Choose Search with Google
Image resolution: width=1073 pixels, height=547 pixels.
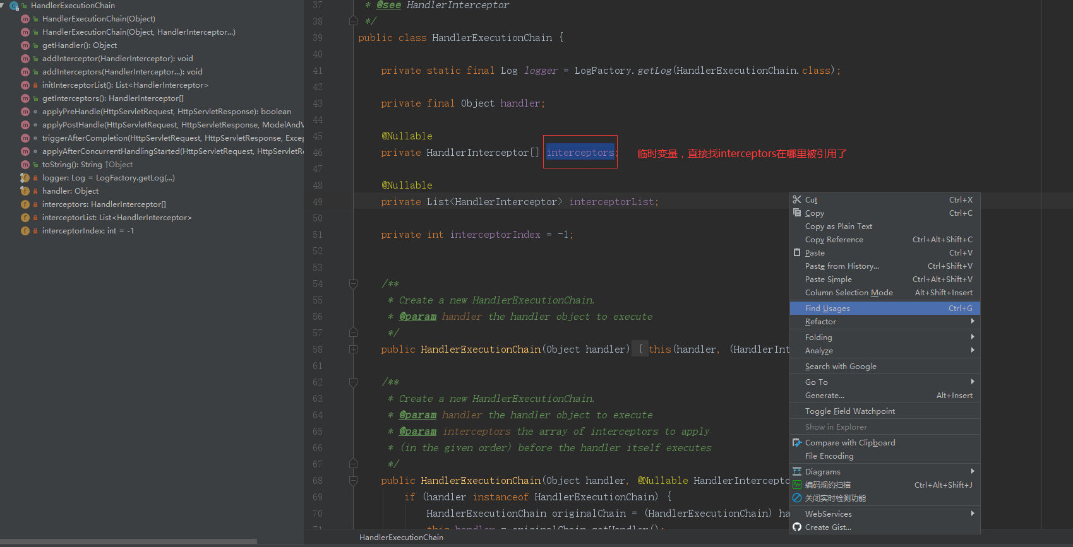coord(885,367)
